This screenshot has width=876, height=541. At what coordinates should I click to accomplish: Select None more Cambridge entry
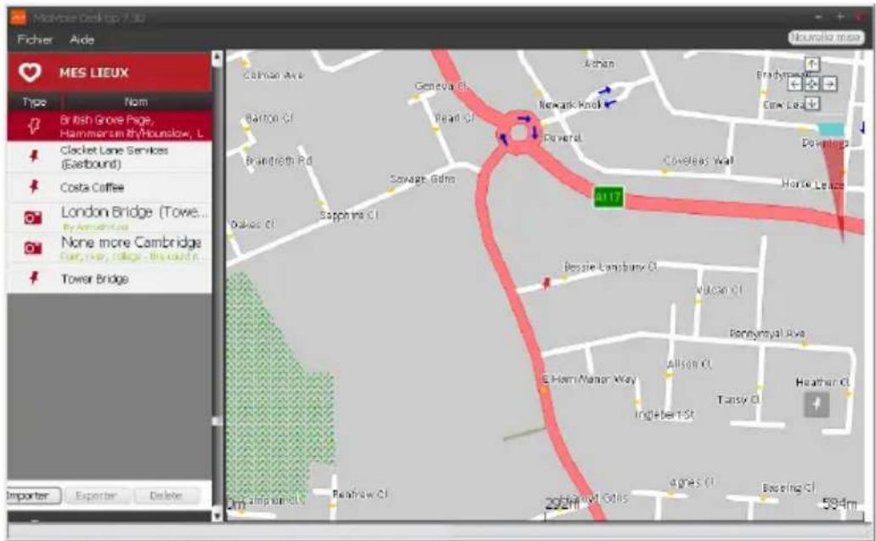pos(110,248)
